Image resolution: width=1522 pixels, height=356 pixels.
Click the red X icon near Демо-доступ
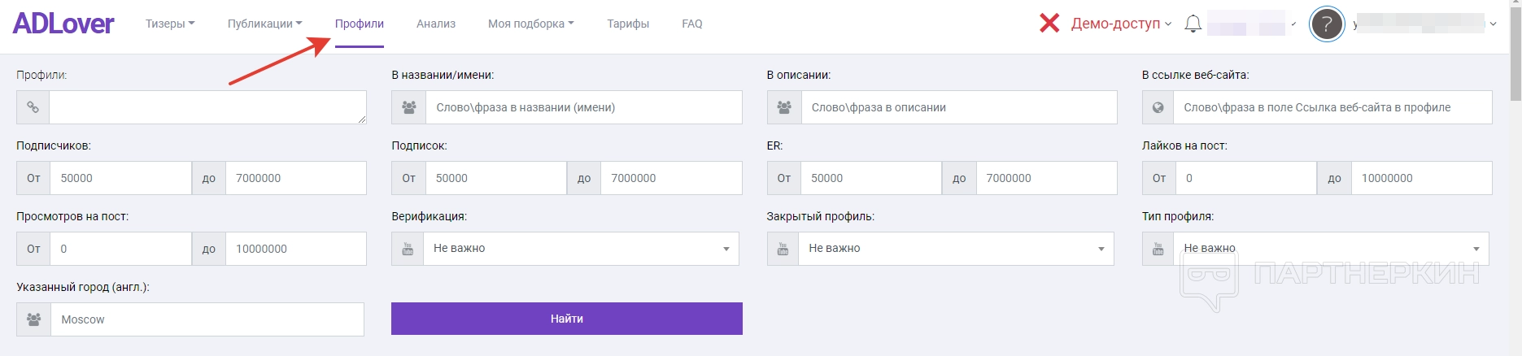(x=1049, y=24)
